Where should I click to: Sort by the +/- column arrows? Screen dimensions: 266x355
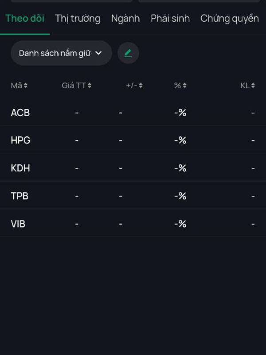(x=141, y=86)
